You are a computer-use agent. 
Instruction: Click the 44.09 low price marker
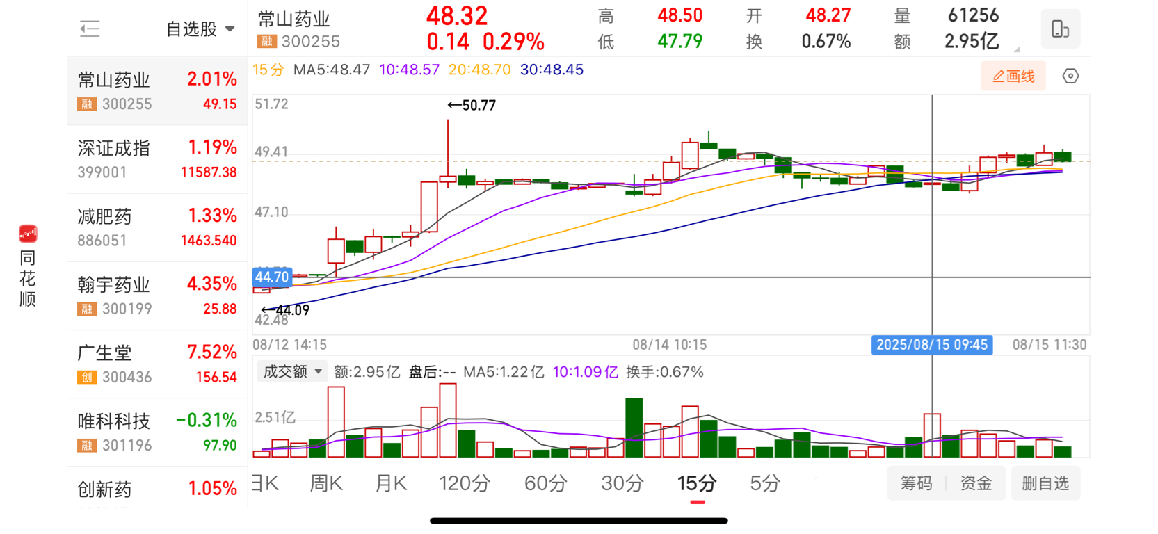pyautogui.click(x=285, y=310)
